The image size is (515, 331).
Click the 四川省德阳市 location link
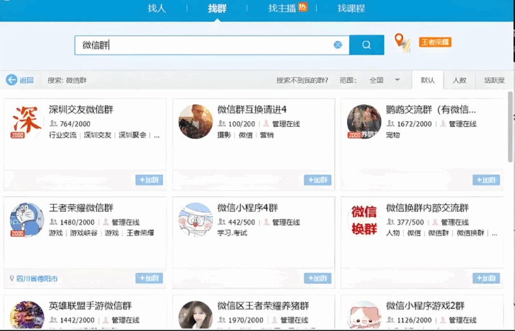37,279
